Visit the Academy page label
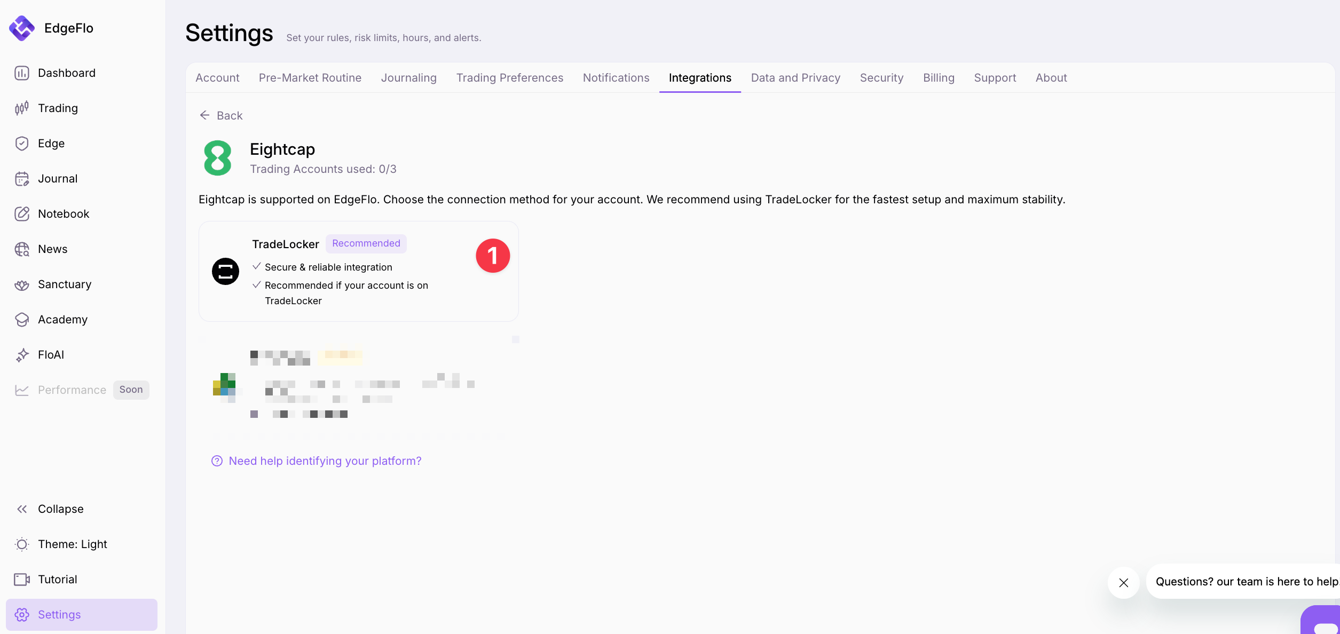 pos(63,320)
